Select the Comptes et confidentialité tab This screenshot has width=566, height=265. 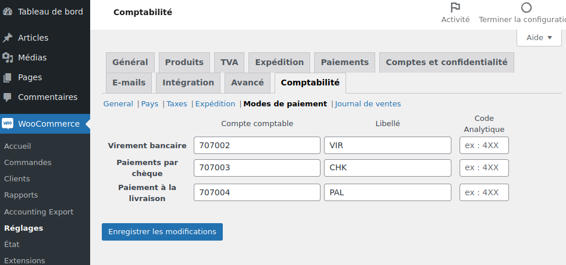pyautogui.click(x=446, y=62)
